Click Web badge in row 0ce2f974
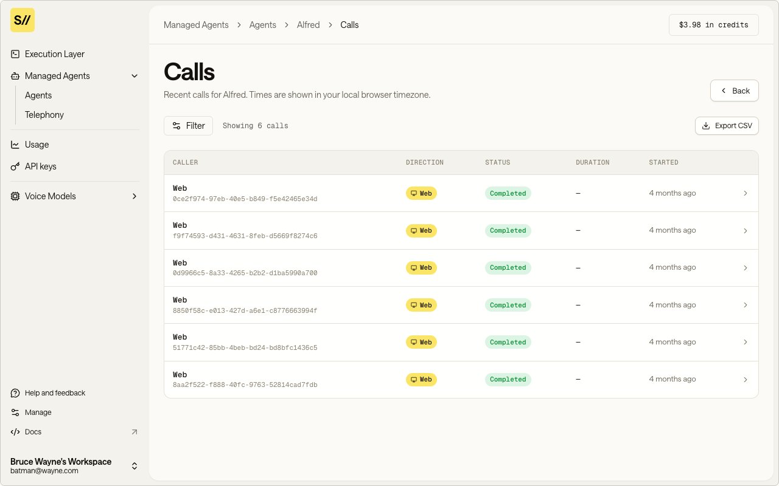This screenshot has width=779, height=486. coord(421,193)
